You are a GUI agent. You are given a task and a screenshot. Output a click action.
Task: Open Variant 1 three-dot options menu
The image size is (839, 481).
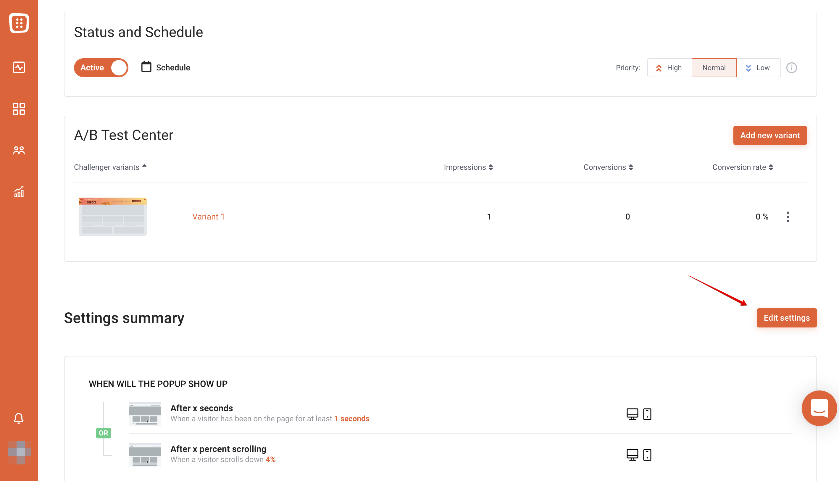[788, 217]
